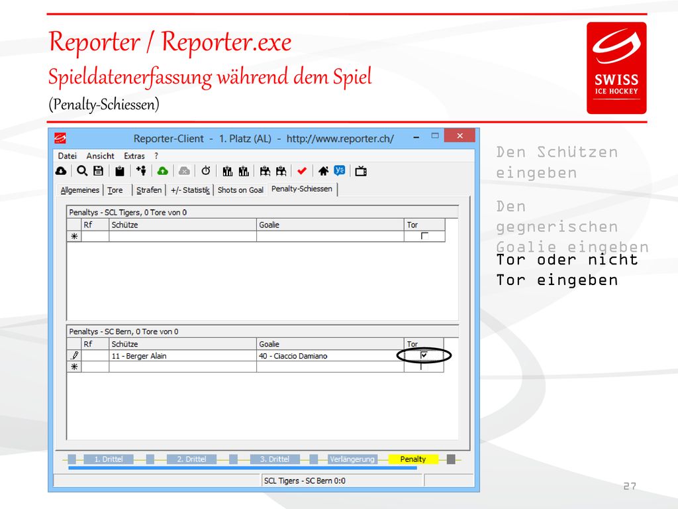Click the blue speech-bubble icon

click(x=340, y=170)
